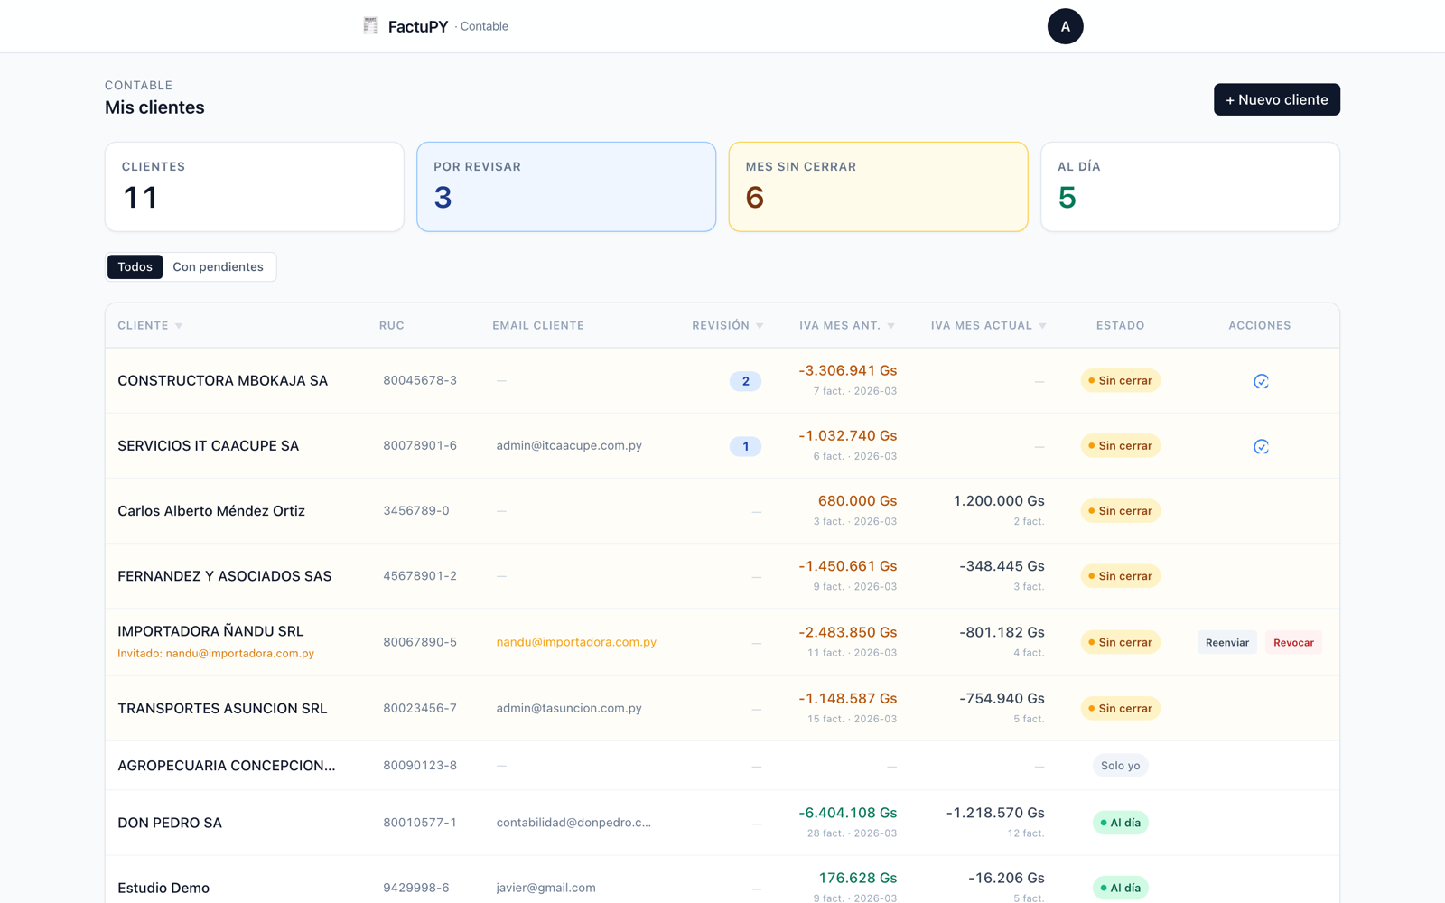The width and height of the screenshot is (1445, 903).
Task: Click the FactuPY brand name
Action: pyautogui.click(x=418, y=26)
